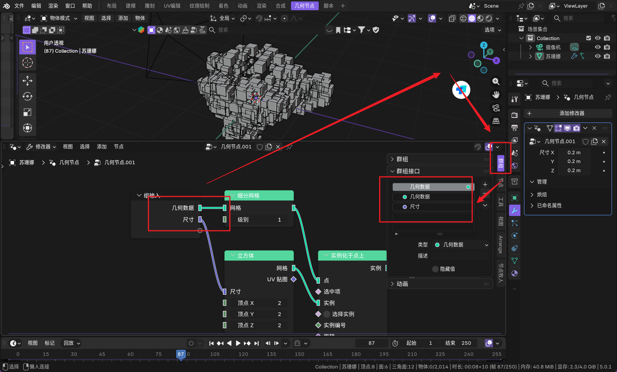Switch to the 着色 workspace tab
617x372 pixels.
[x=223, y=6]
